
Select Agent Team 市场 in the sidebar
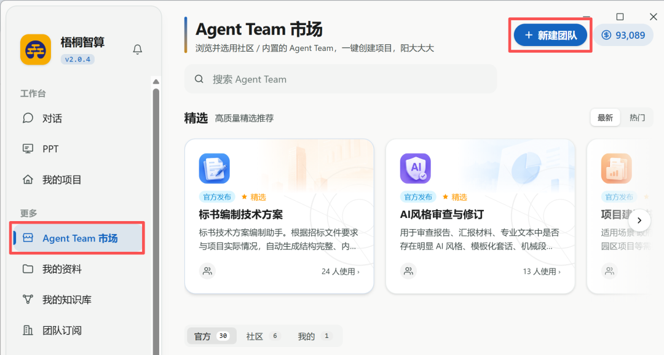(x=77, y=238)
